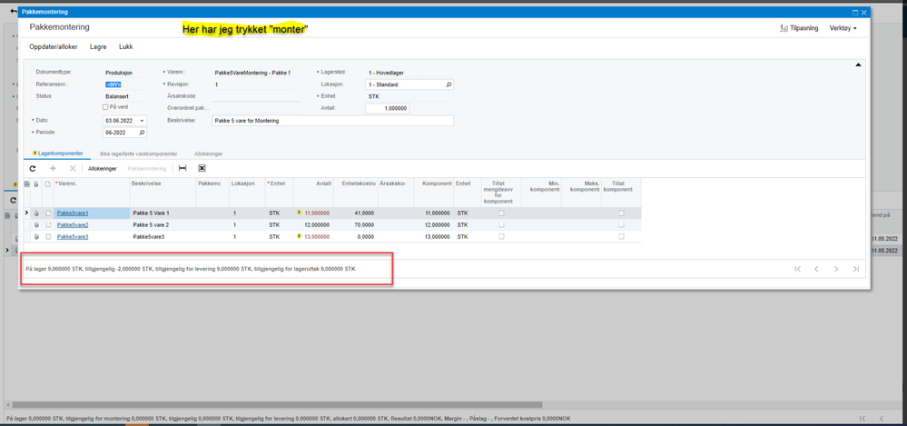Open the Allokeringer tab
Viewport: 907px width, 426px height.
[208, 154]
